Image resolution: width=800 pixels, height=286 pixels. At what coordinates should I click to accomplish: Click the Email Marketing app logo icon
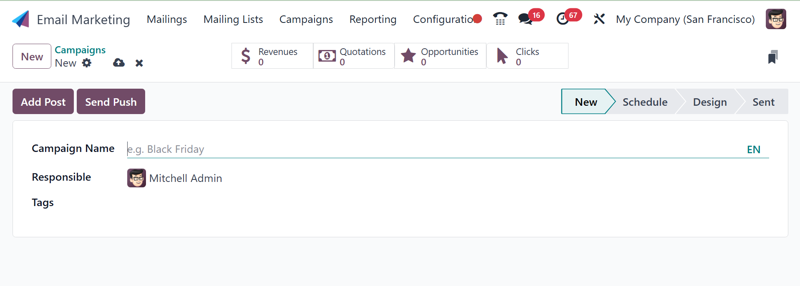[x=21, y=19]
